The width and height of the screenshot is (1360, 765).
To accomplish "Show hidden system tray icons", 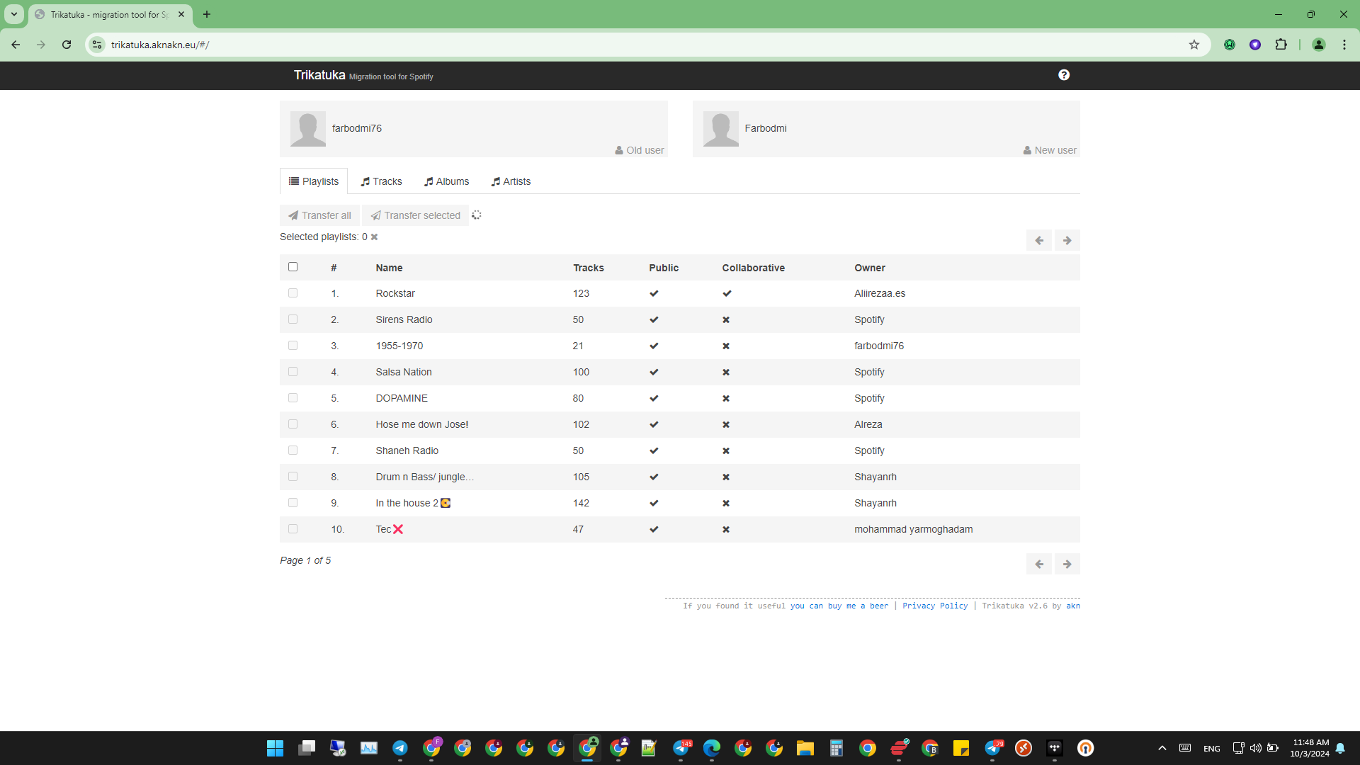I will [1162, 748].
